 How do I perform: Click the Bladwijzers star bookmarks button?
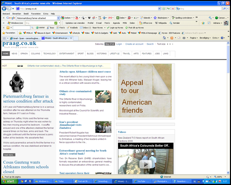click(160, 18)
